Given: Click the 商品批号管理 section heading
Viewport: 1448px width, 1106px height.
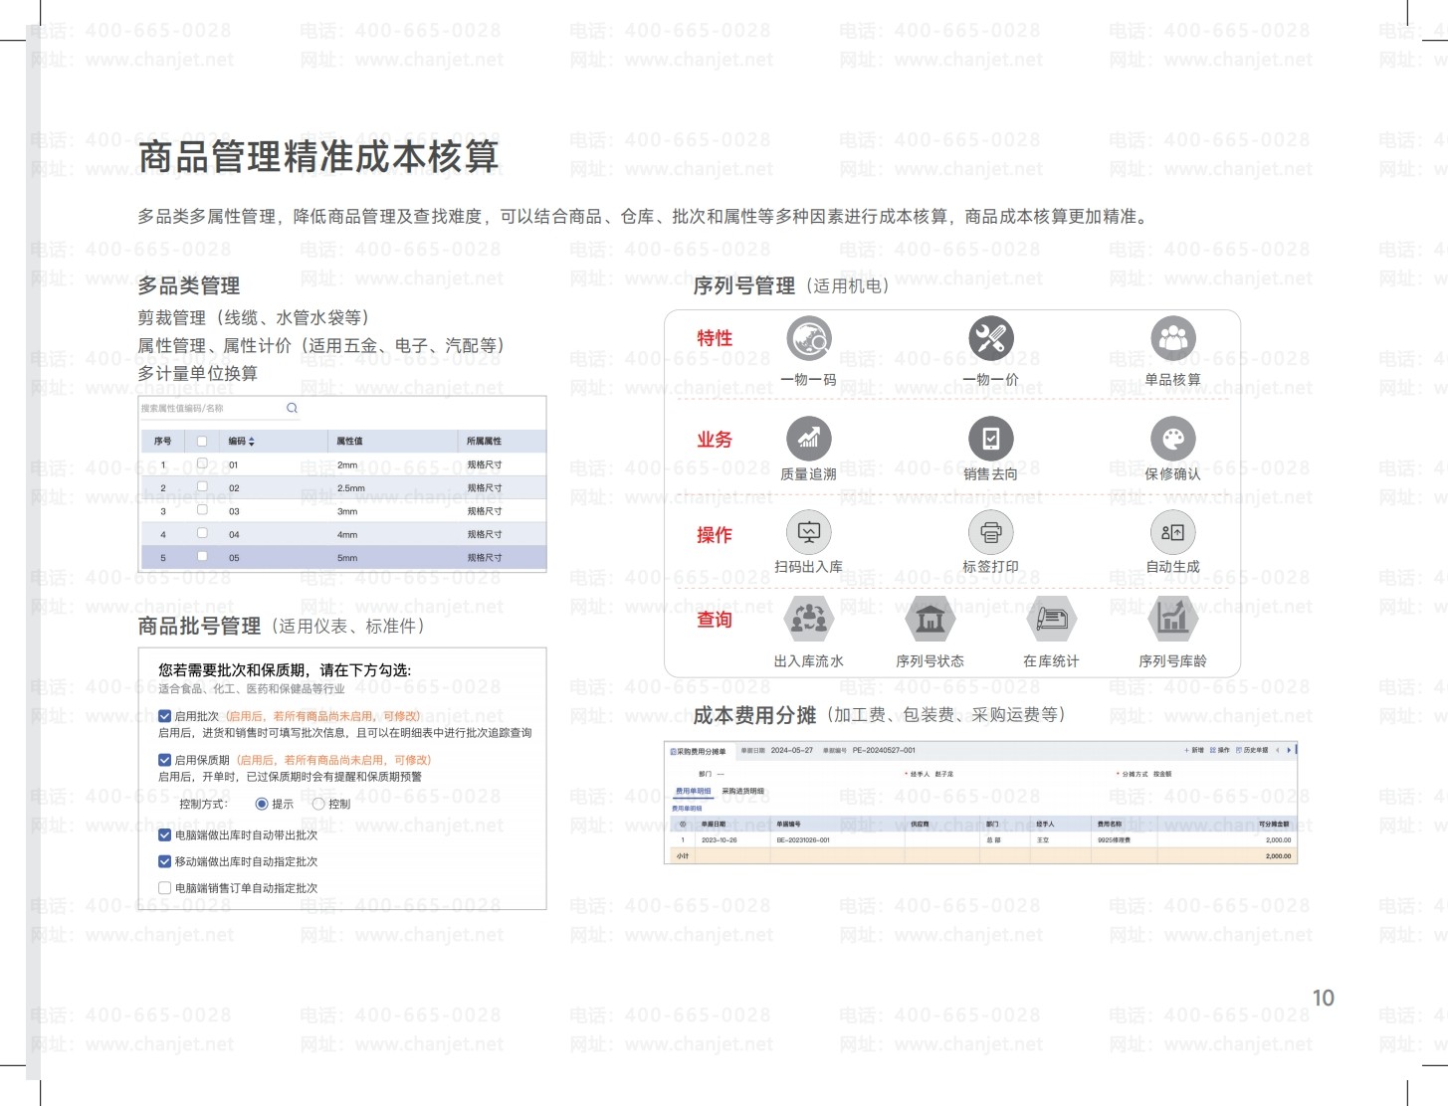Looking at the screenshot, I should click(x=199, y=627).
